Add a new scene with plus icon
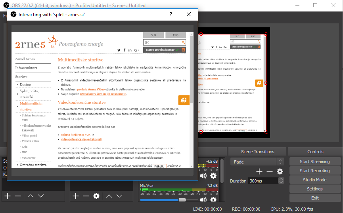The image size is (343, 213). coord(8,196)
